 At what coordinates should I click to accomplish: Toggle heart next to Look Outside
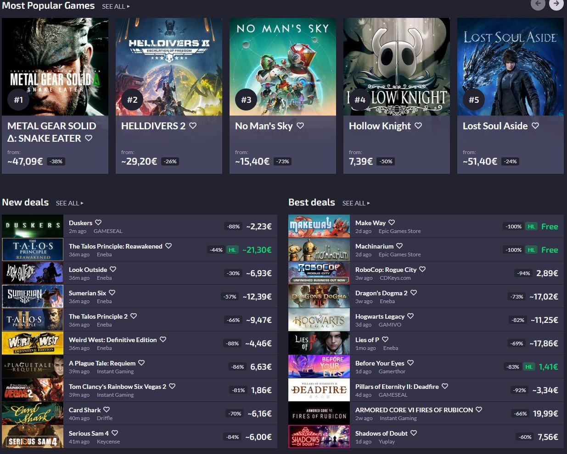click(x=113, y=269)
